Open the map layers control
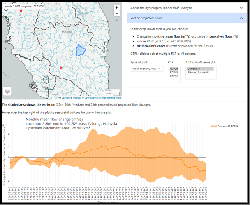This screenshot has width=250, height=205. click(x=7, y=91)
